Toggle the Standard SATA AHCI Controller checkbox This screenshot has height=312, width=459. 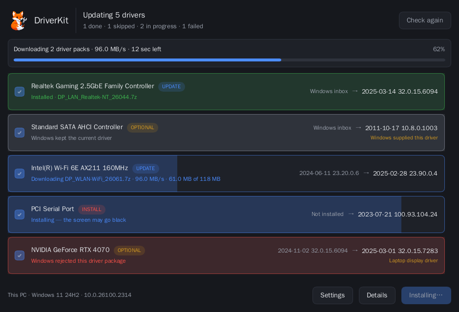[20, 133]
